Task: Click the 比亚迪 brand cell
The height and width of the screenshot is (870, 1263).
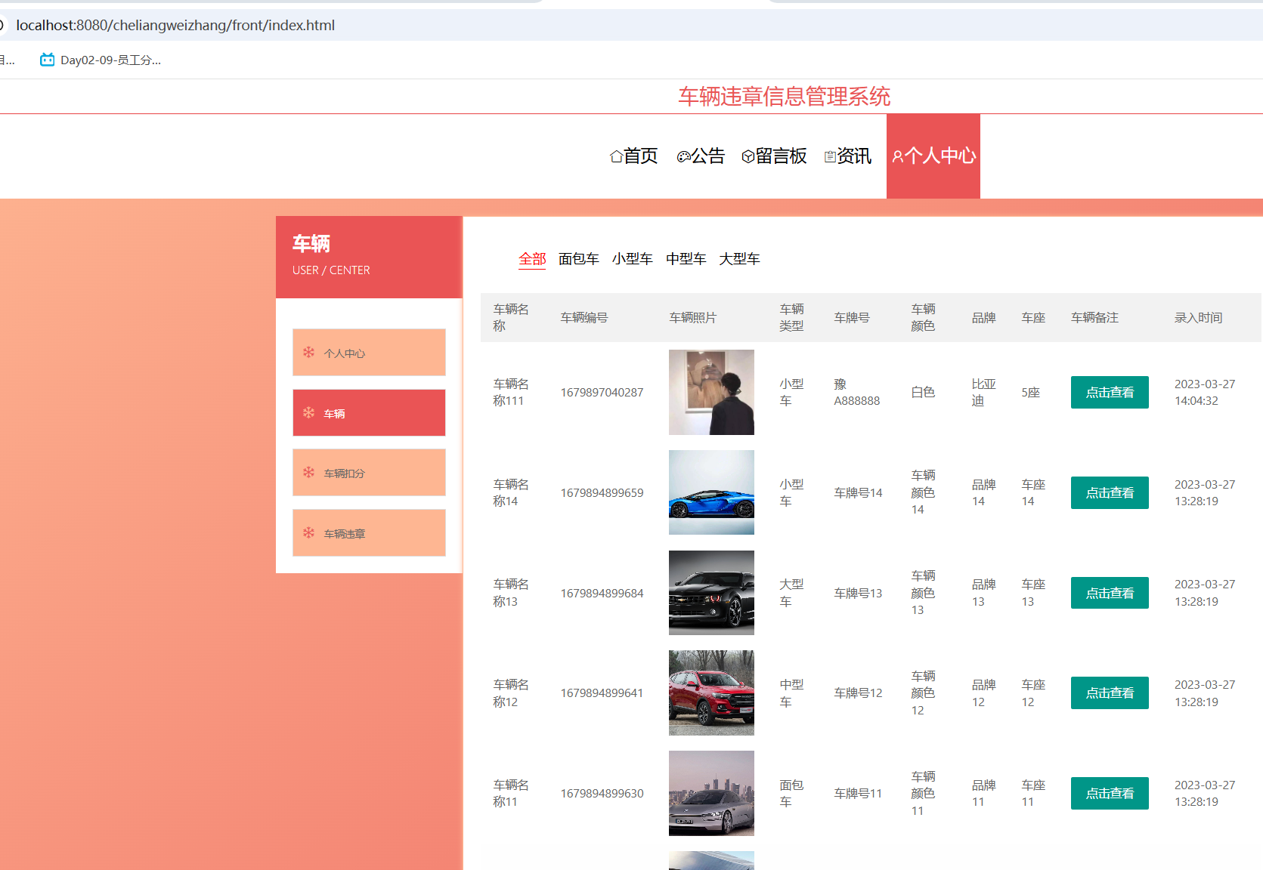Action: tap(984, 393)
